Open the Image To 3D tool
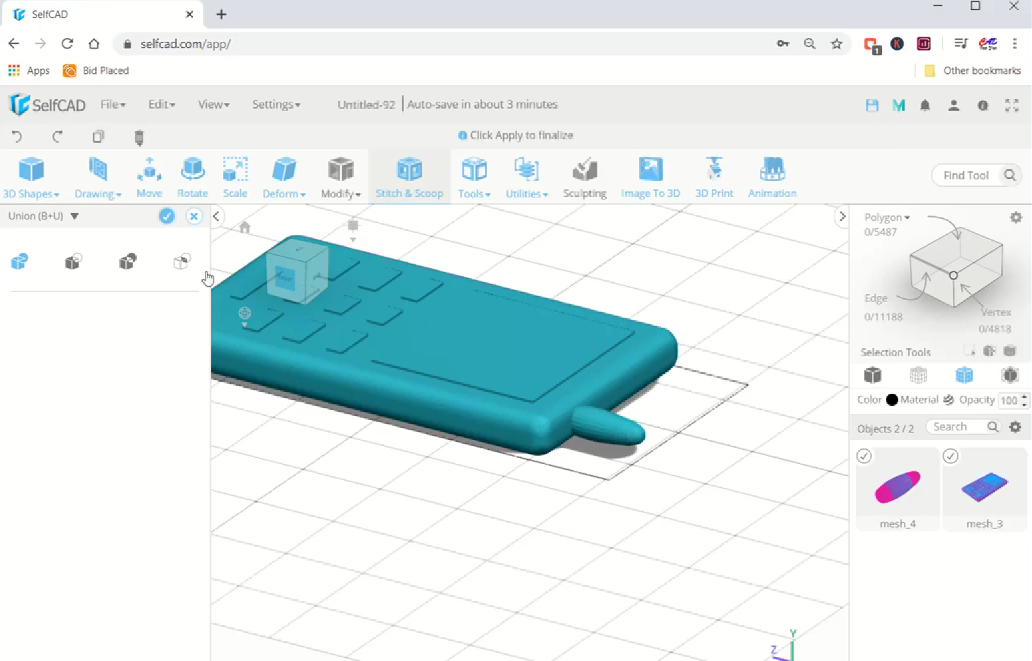Image resolution: width=1032 pixels, height=661 pixels. 650,177
